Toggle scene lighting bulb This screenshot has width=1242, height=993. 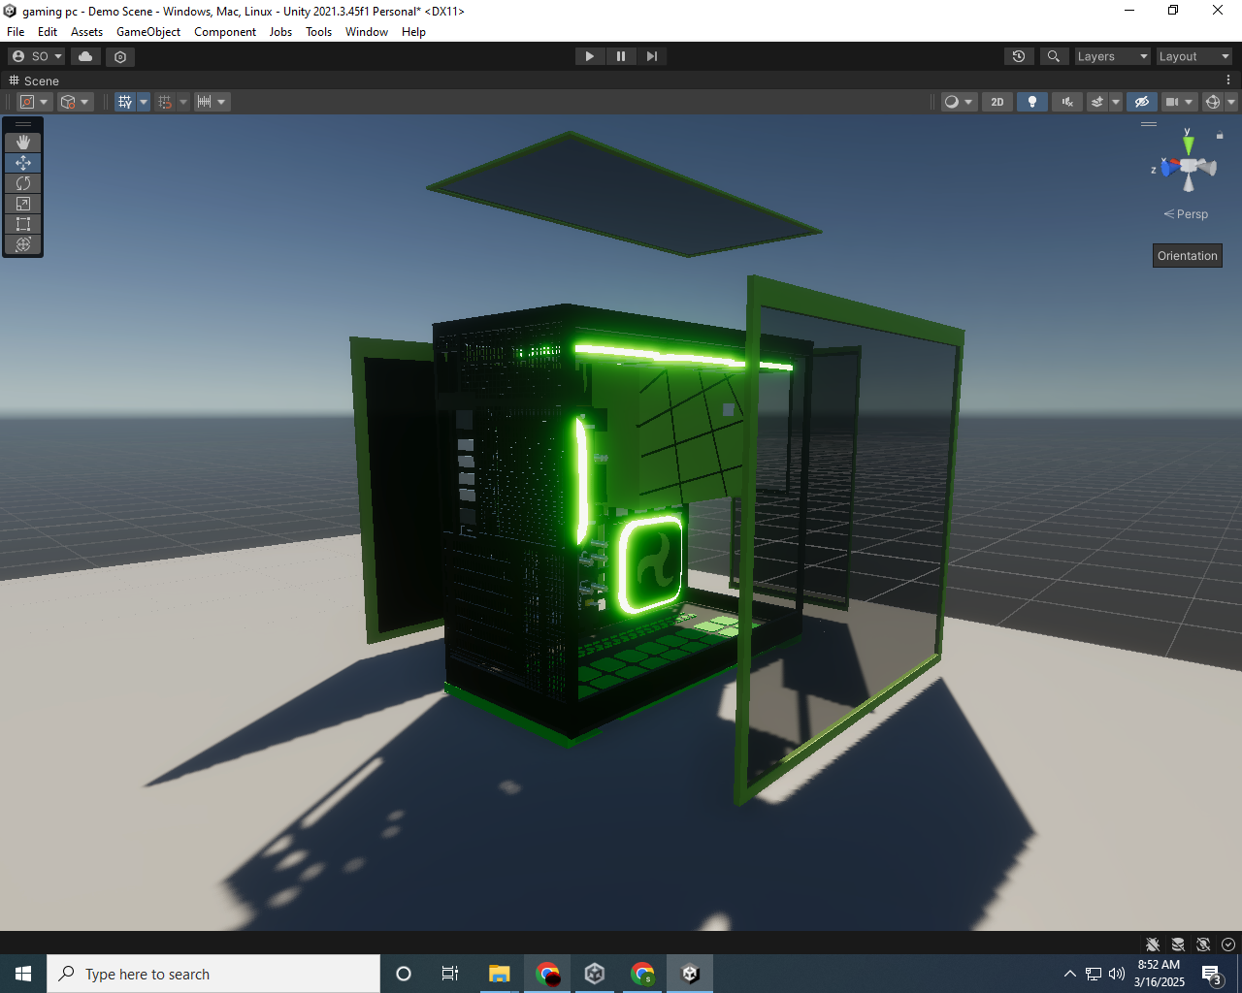[1032, 102]
